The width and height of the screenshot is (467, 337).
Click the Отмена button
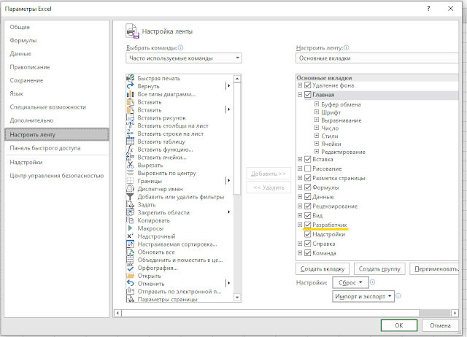[x=440, y=325]
